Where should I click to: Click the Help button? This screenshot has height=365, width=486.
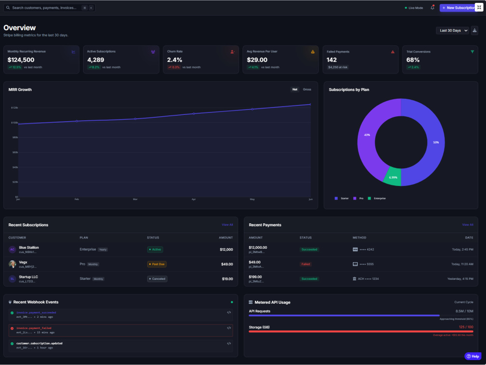pyautogui.click(x=473, y=356)
